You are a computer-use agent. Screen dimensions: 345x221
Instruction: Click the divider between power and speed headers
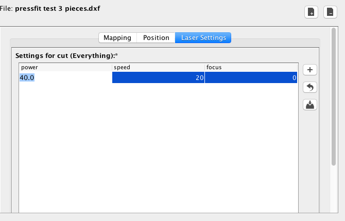click(x=112, y=67)
